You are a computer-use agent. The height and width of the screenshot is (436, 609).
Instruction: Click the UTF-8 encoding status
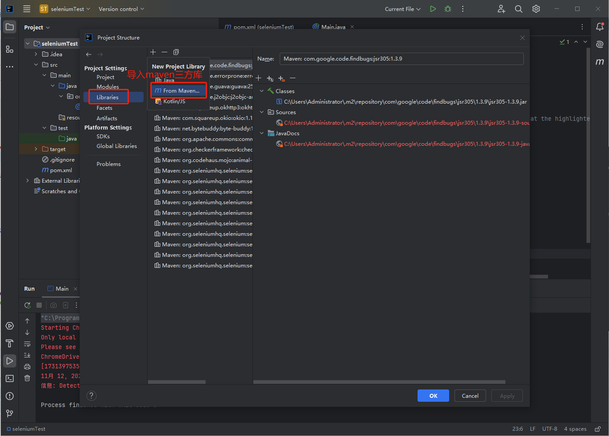[x=550, y=429]
